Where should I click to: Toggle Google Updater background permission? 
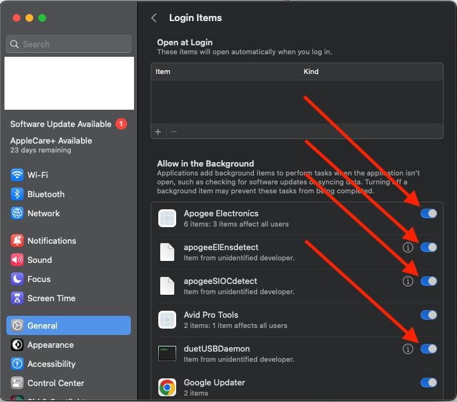tap(428, 382)
